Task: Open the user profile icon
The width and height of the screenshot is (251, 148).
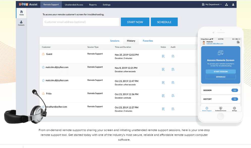Action: [233, 5]
